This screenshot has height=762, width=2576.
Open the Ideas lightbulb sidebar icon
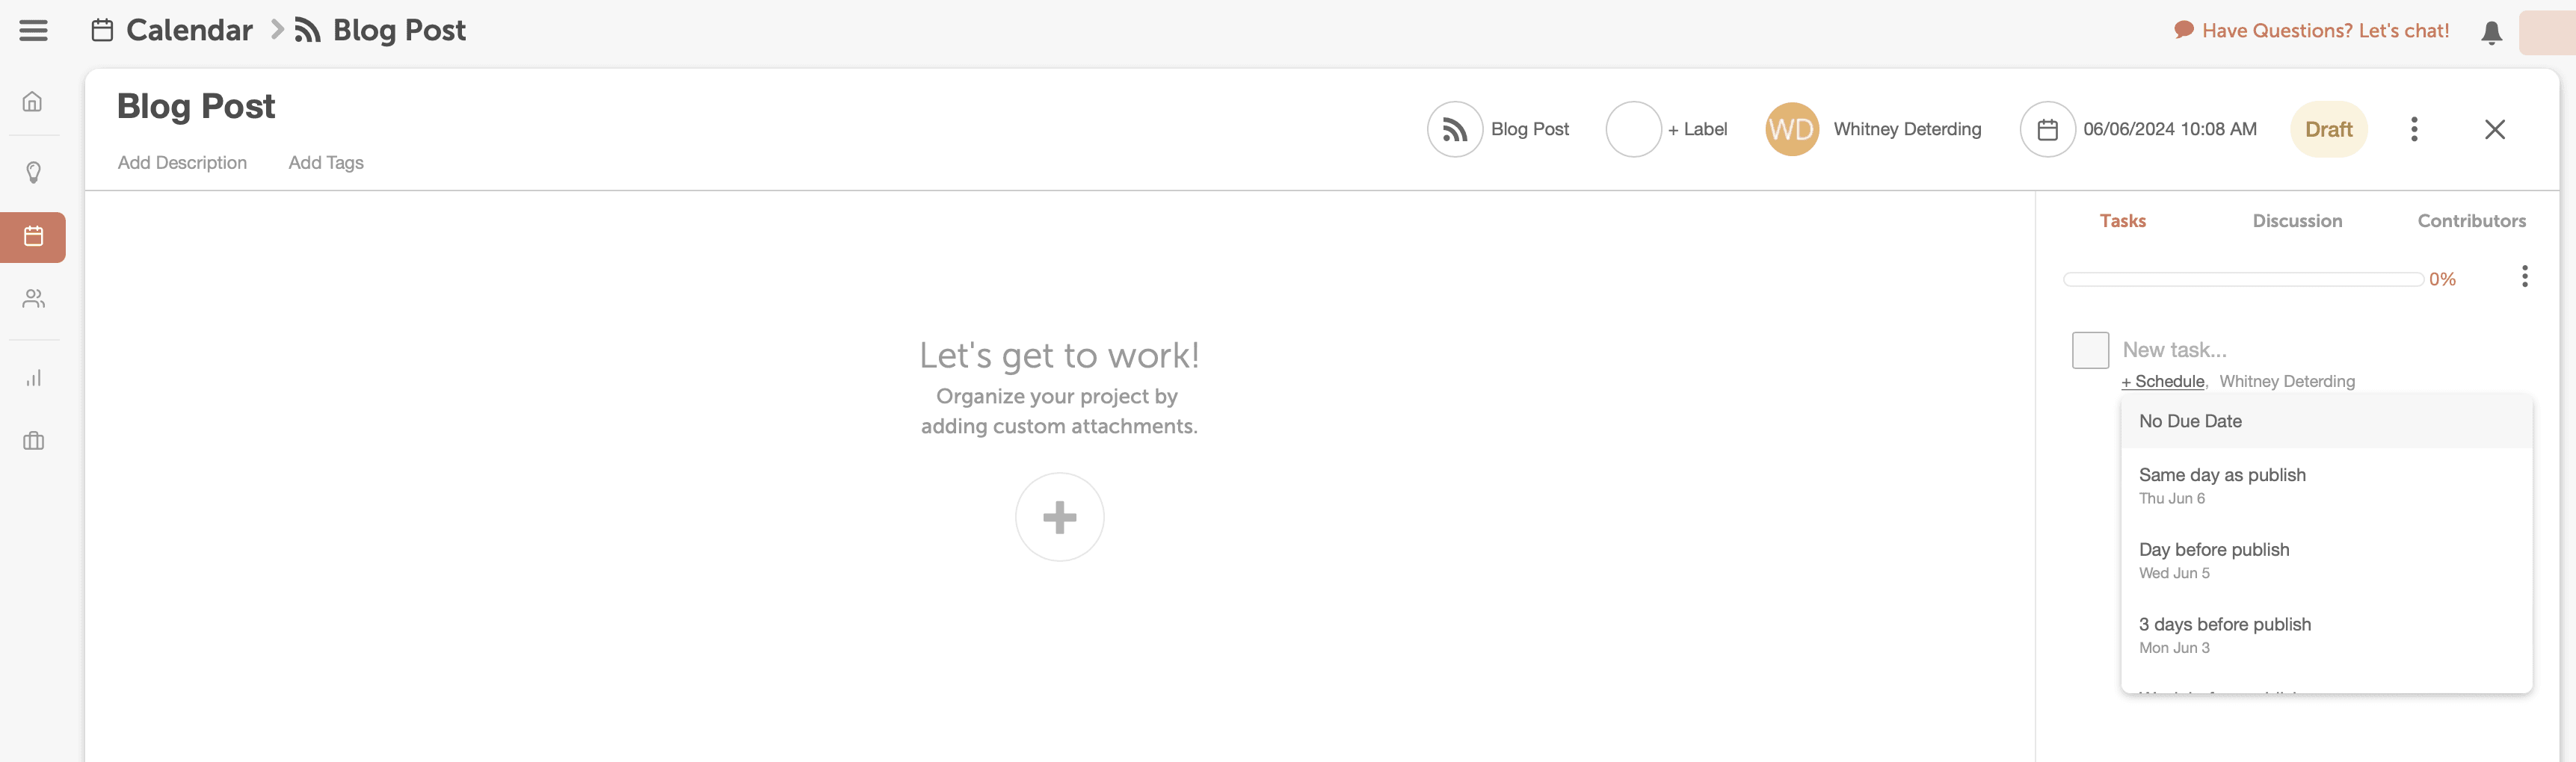(x=33, y=173)
